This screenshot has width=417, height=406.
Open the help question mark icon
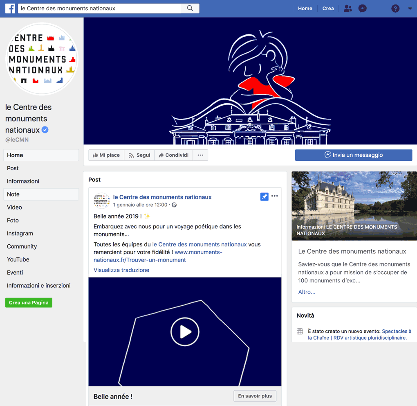tap(395, 9)
